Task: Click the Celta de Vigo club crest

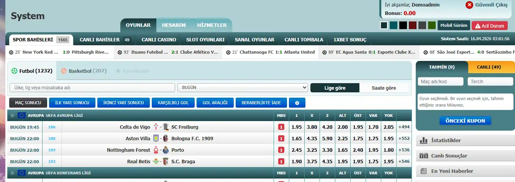Action: pos(156,127)
